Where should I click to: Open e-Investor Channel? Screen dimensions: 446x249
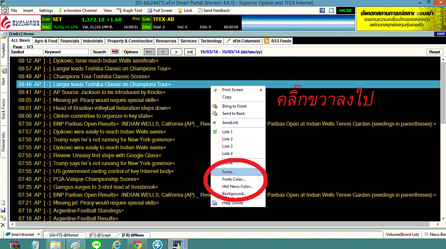tap(77, 11)
